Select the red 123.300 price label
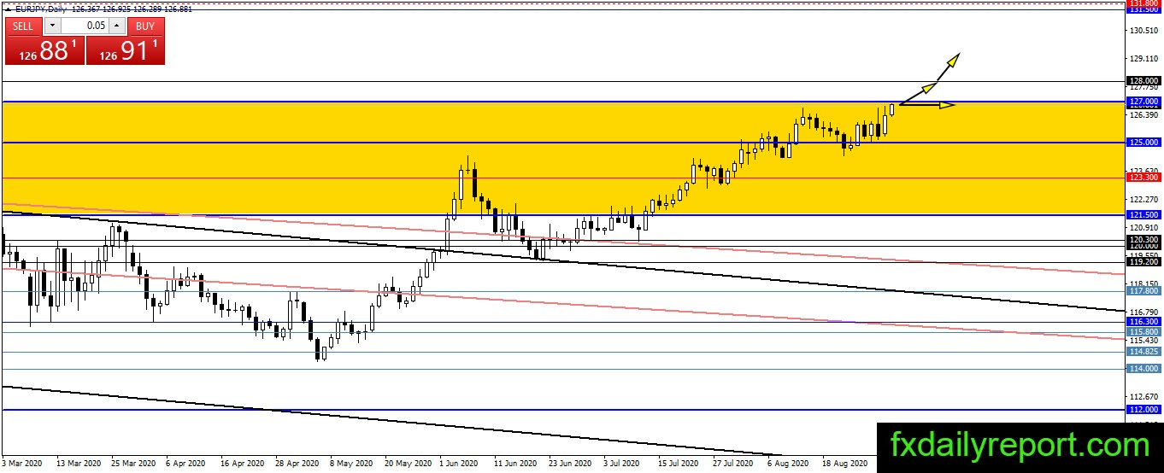This screenshot has height=473, width=1164. (1143, 178)
